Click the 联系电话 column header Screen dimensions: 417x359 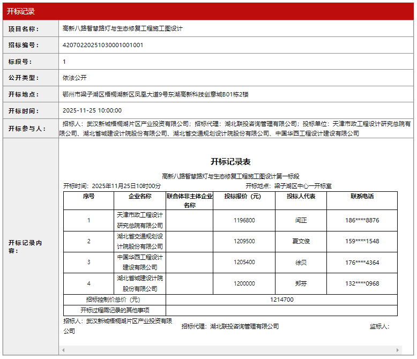(362, 196)
